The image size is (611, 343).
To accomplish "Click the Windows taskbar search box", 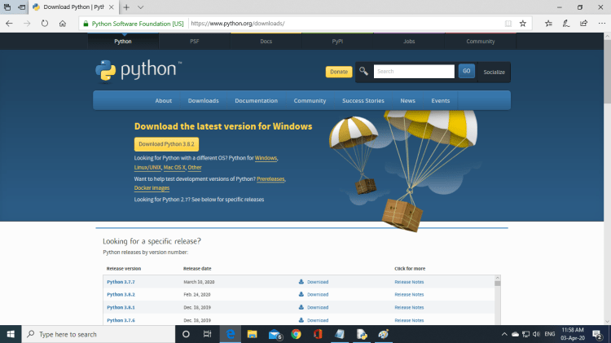I will [x=99, y=334].
